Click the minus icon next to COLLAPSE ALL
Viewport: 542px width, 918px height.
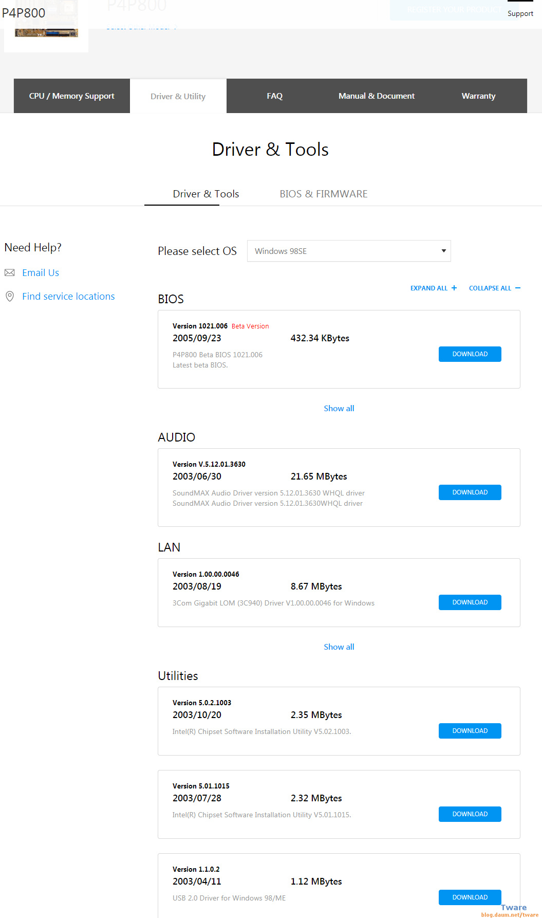pyautogui.click(x=518, y=288)
